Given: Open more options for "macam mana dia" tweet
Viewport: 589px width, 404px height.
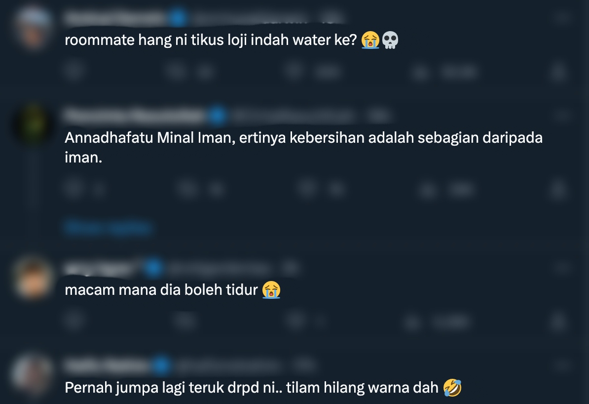Looking at the screenshot, I should pos(562,268).
